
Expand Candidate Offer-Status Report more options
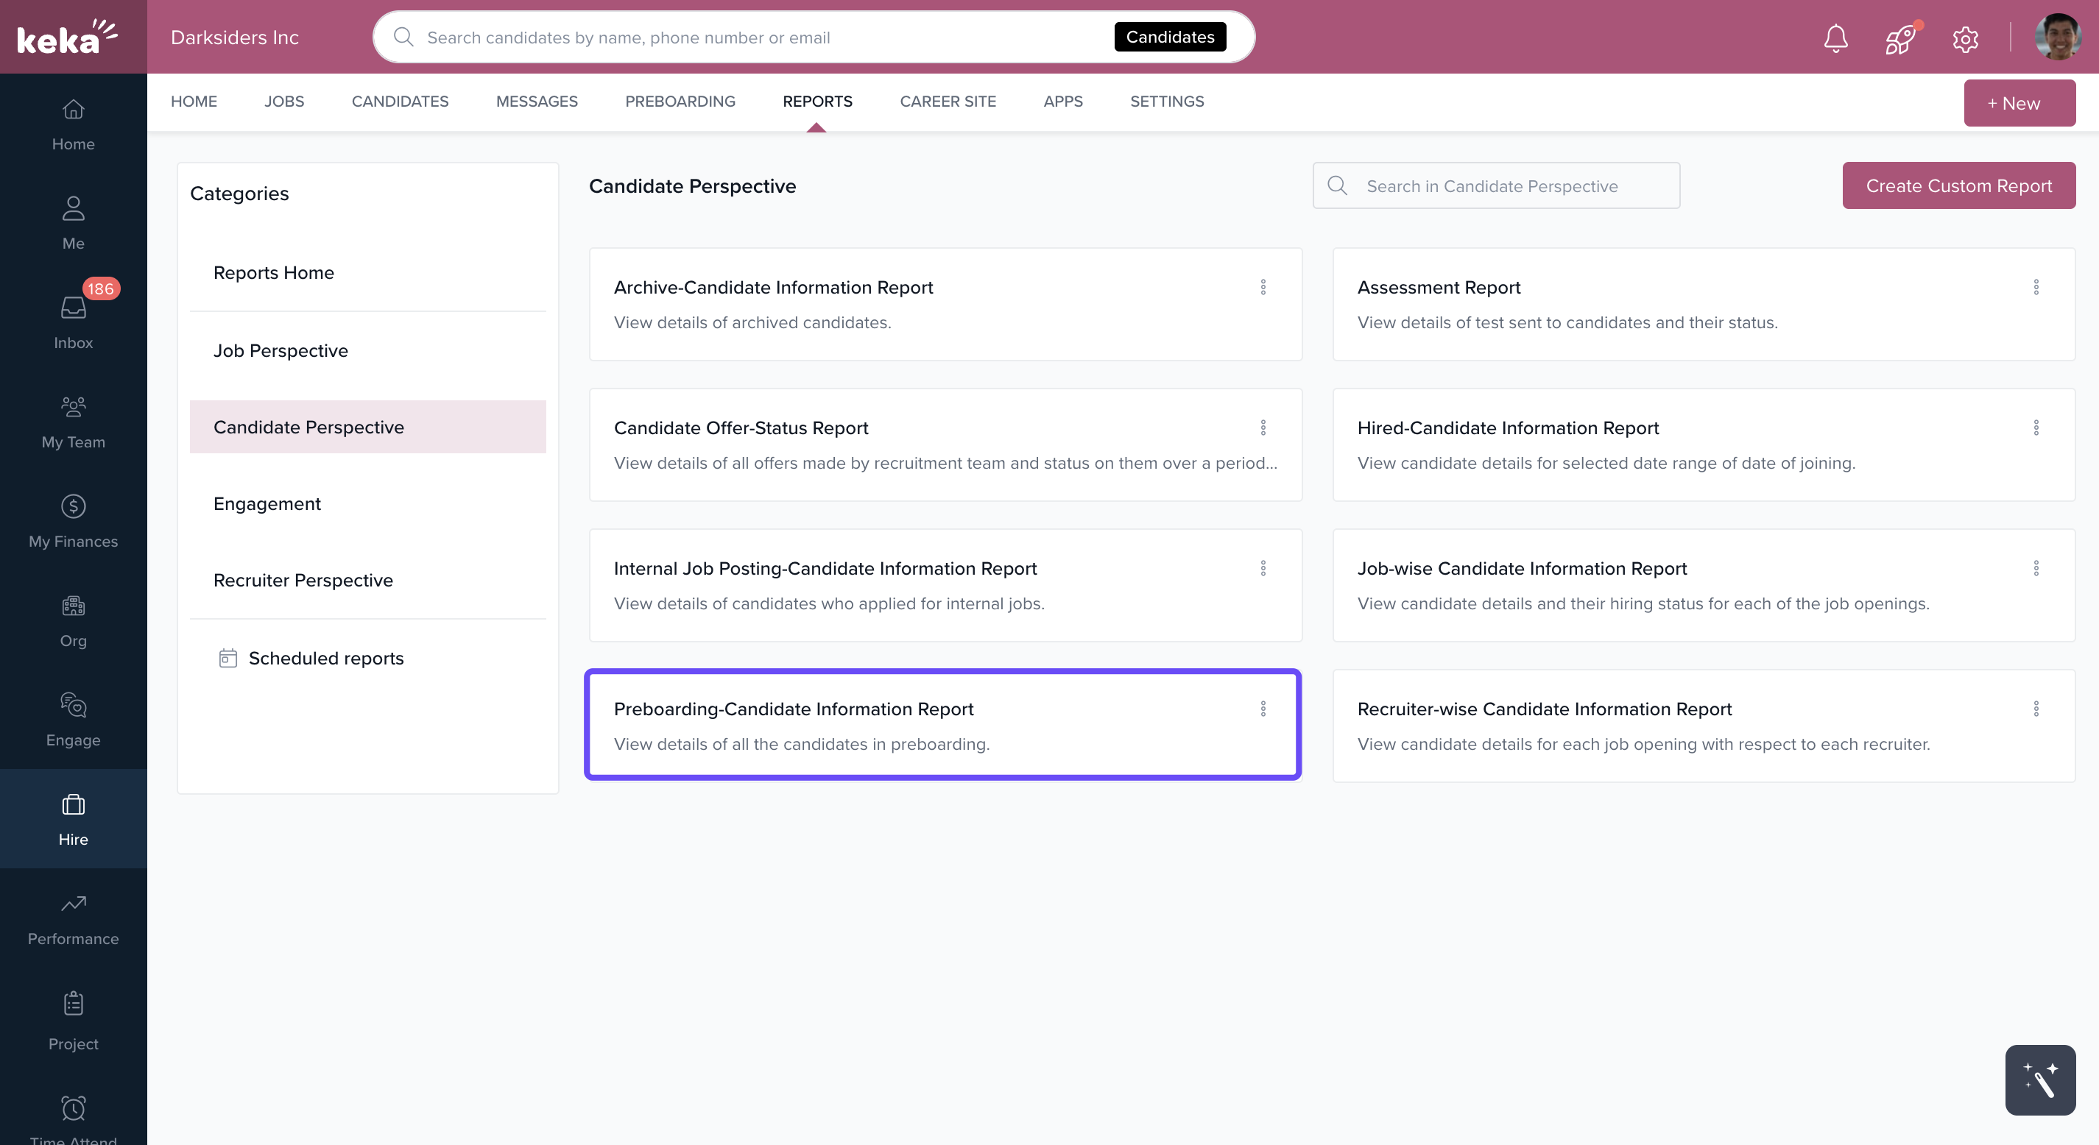click(1263, 428)
